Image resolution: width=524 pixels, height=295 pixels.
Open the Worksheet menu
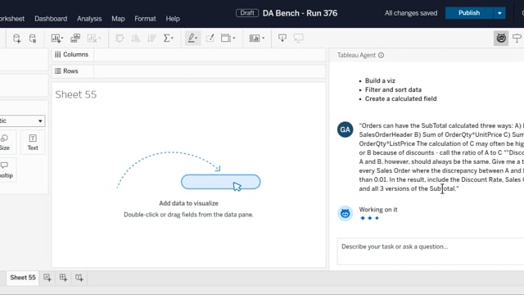tap(12, 19)
